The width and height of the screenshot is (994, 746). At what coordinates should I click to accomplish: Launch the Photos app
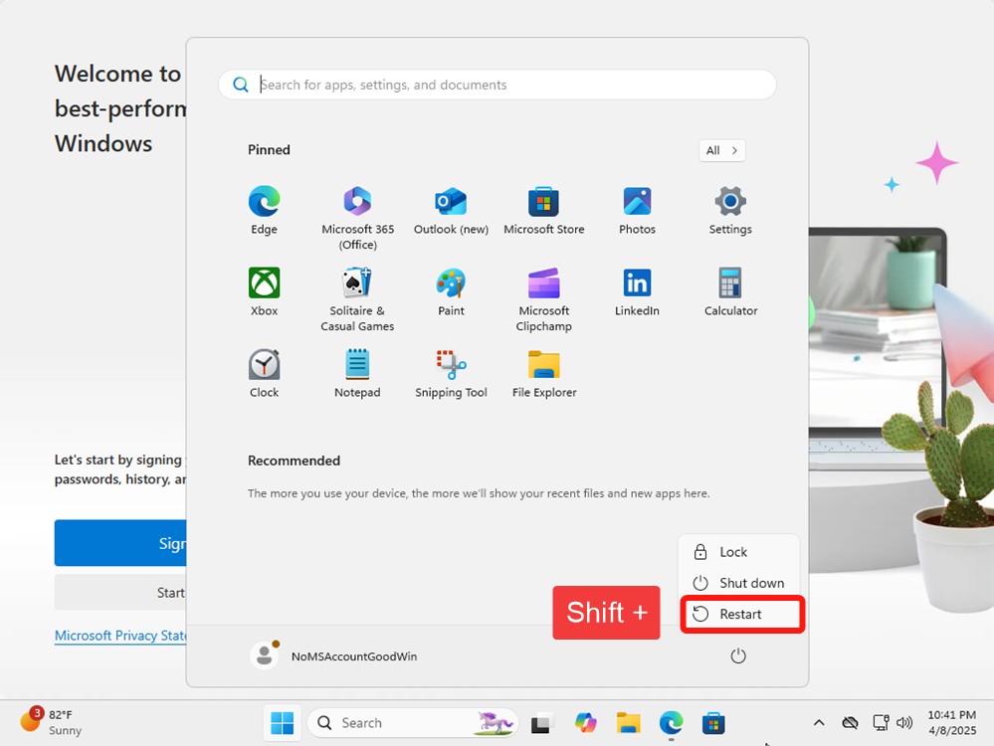[637, 211]
